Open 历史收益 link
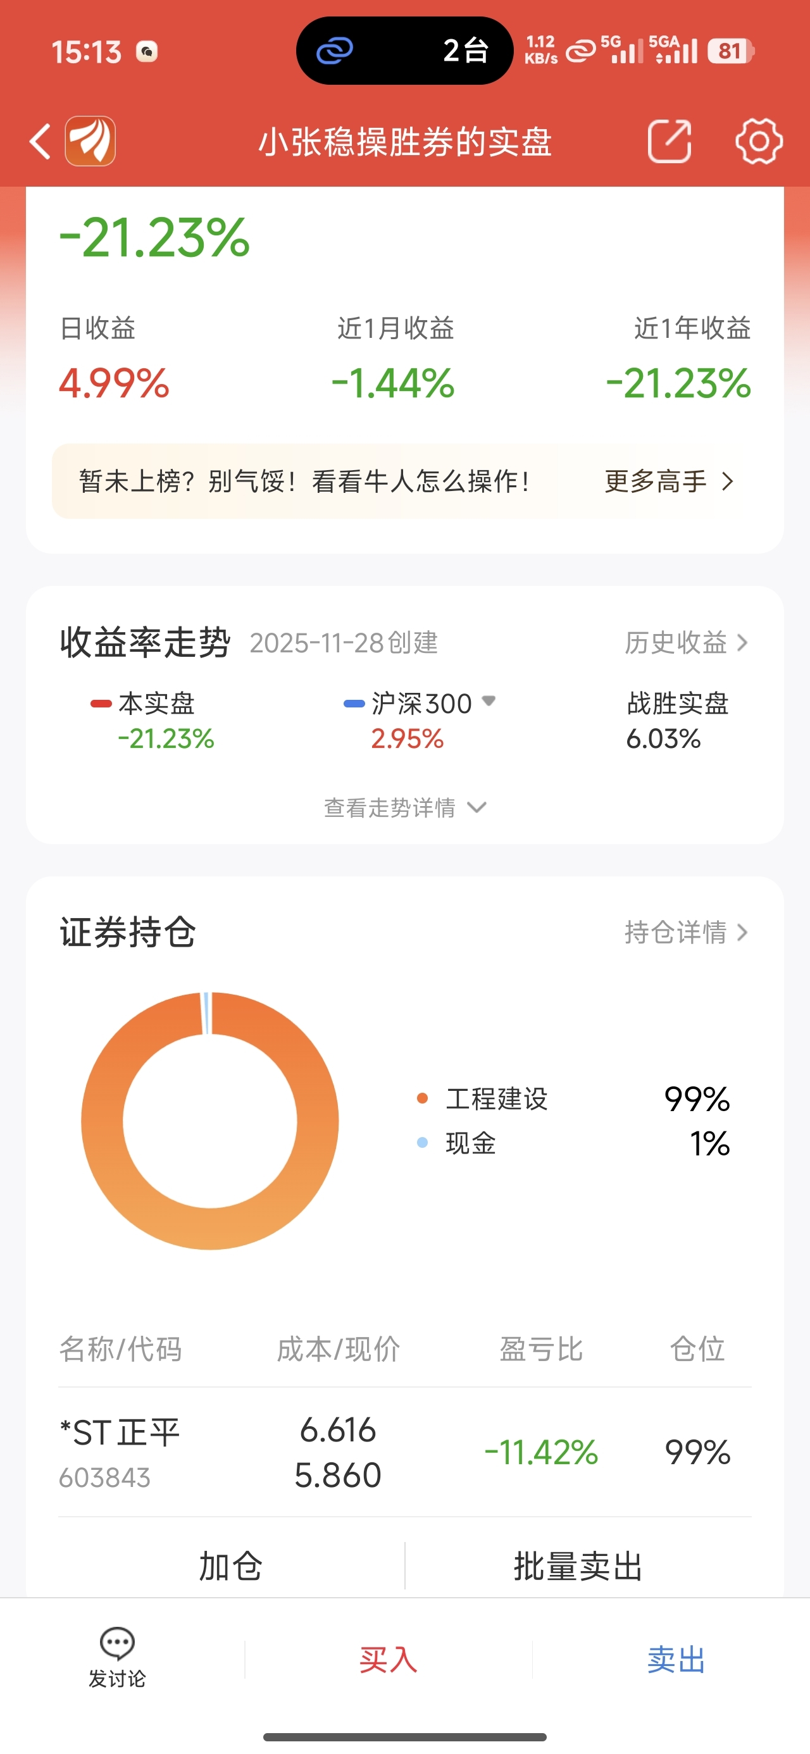The image size is (810, 1754). pyautogui.click(x=687, y=643)
